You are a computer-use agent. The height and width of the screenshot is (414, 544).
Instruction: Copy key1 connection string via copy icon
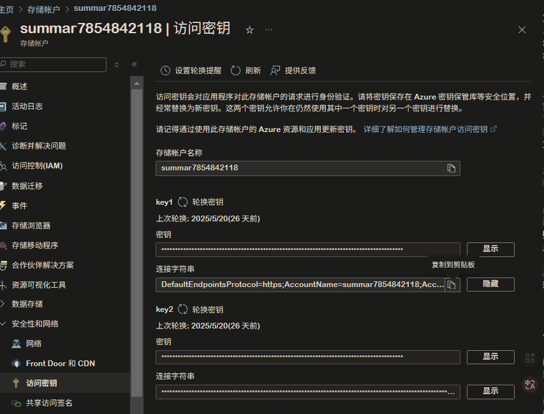pos(452,285)
